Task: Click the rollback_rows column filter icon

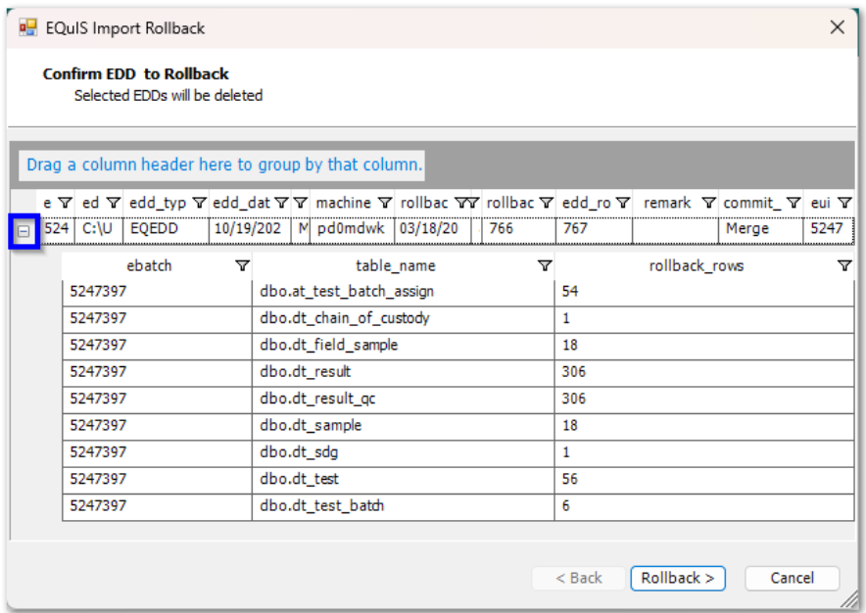Action: click(x=843, y=265)
